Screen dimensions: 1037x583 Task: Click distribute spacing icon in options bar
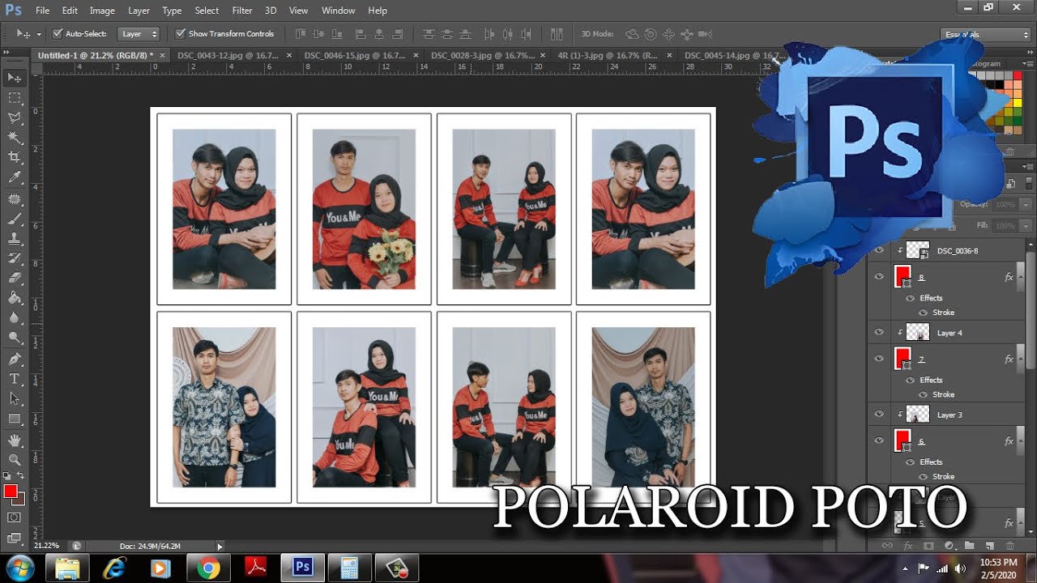(557, 34)
